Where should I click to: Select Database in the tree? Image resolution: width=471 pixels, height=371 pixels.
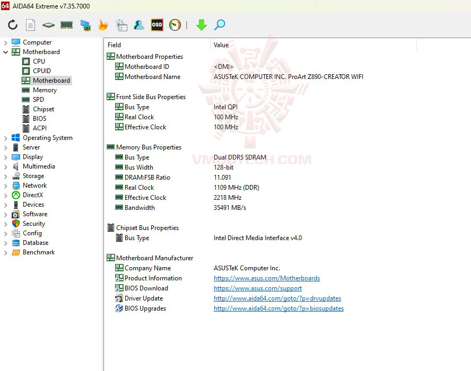pyautogui.click(x=36, y=243)
